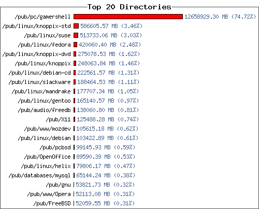259x209 pixels.
Task: Click the /pub/linux/fedora red bar
Action: pos(75,45)
